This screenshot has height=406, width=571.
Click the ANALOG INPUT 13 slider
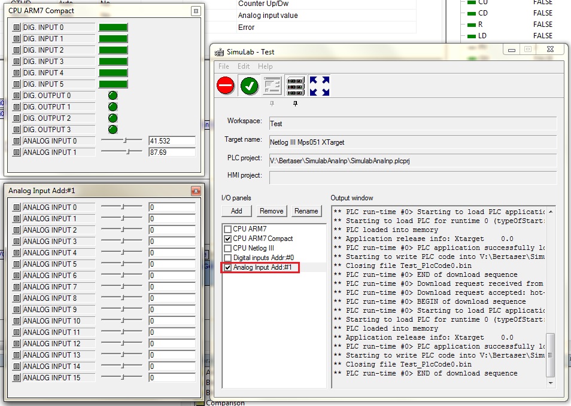click(122, 355)
